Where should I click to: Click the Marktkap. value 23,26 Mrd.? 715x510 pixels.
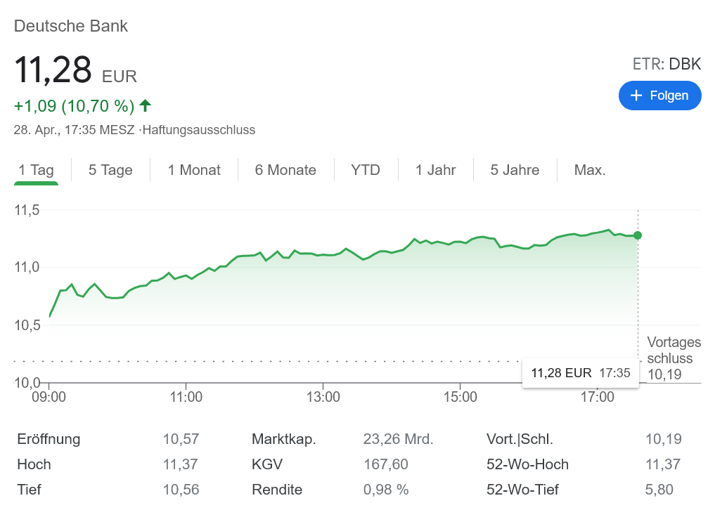pyautogui.click(x=398, y=440)
